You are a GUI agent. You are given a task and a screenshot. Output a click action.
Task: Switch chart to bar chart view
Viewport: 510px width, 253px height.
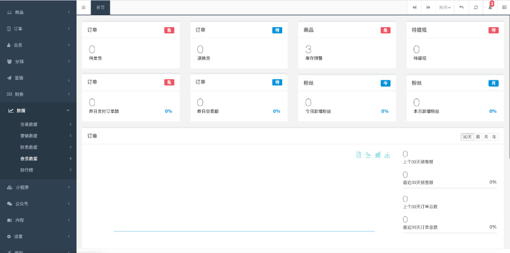(377, 155)
